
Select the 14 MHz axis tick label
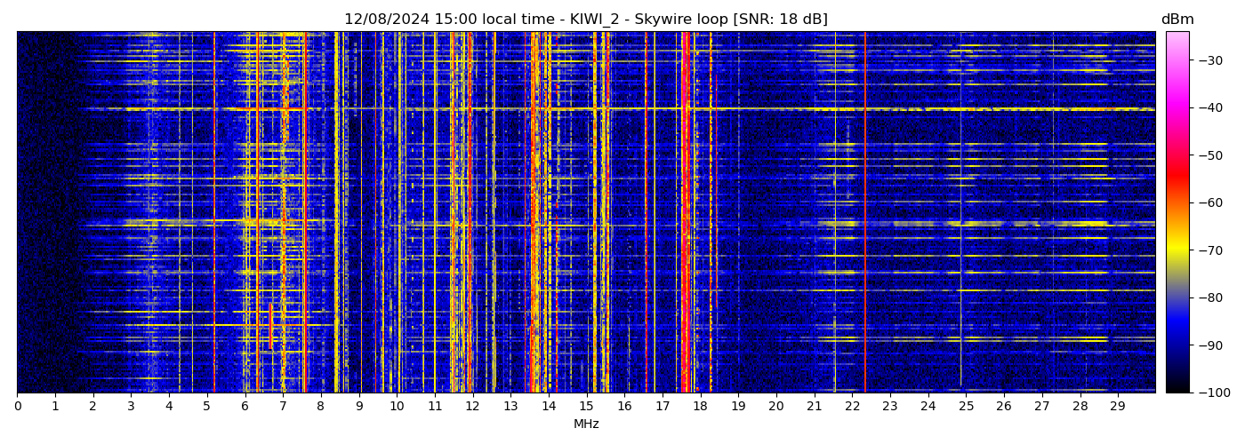tap(549, 406)
